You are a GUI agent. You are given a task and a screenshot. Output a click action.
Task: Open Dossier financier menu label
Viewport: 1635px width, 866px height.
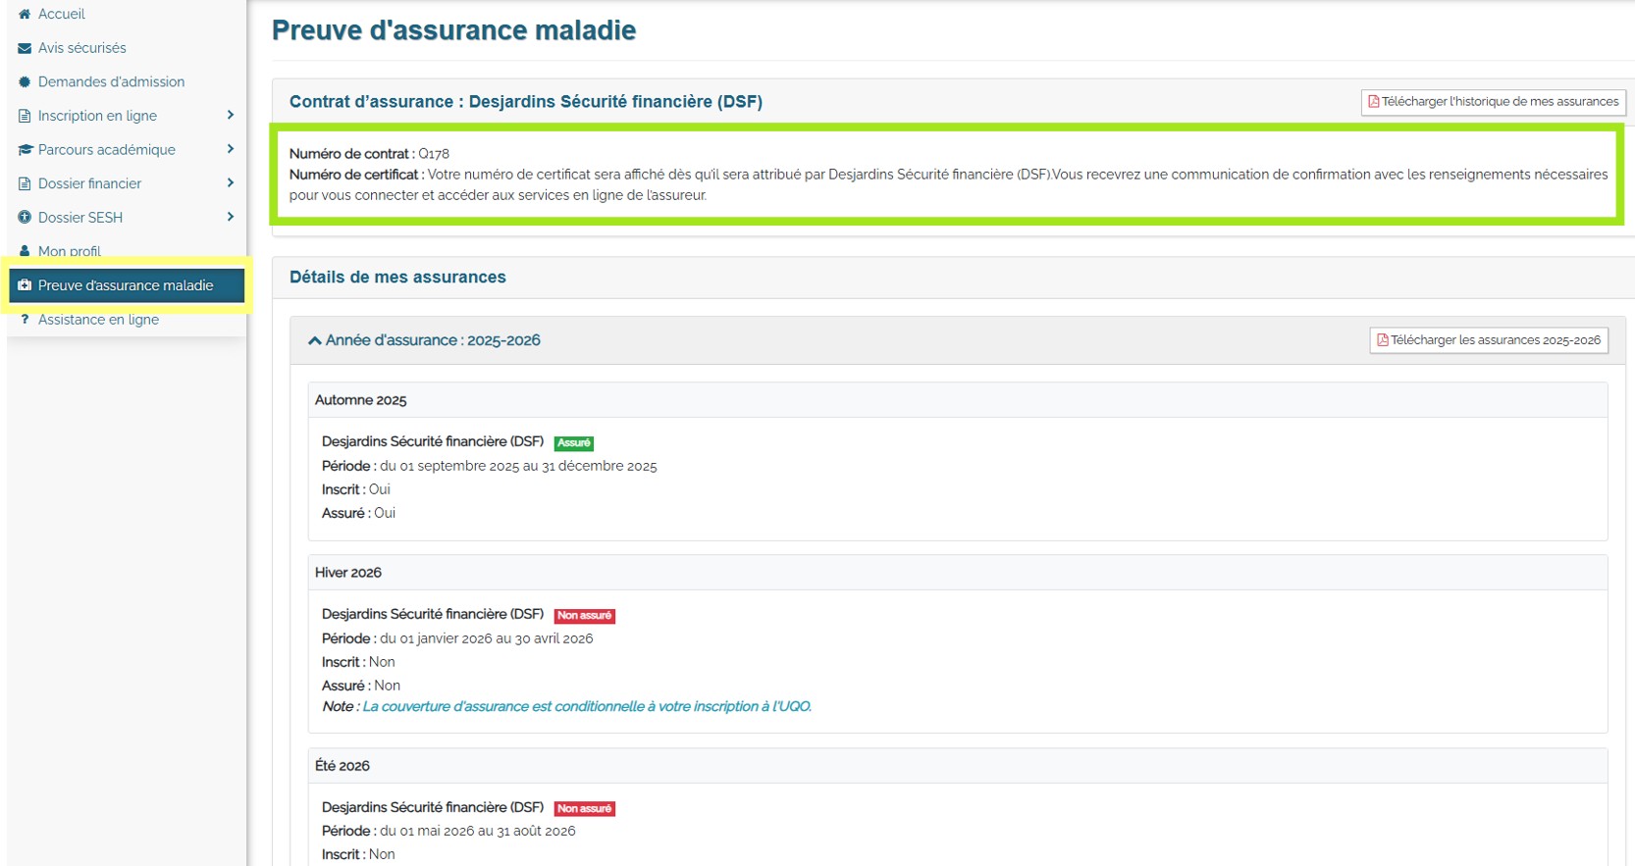(x=89, y=183)
